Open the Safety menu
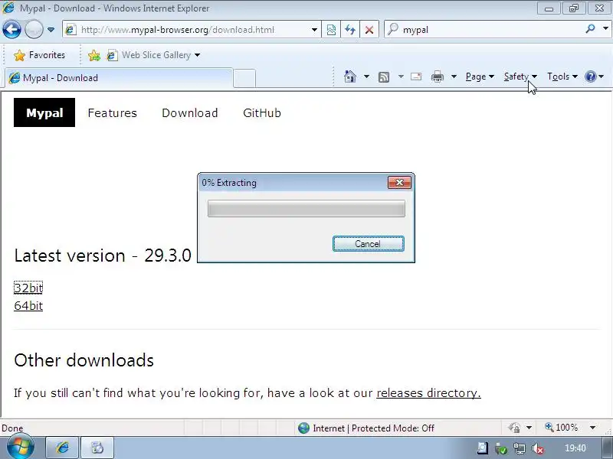This screenshot has width=613, height=459. 520,77
